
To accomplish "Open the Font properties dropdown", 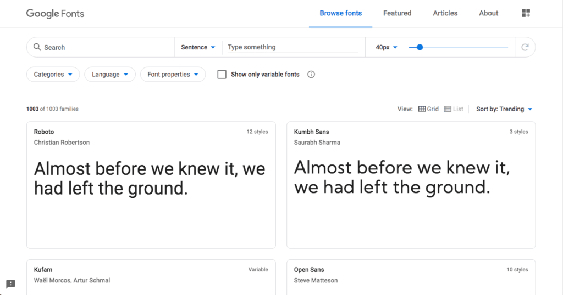I will (173, 75).
